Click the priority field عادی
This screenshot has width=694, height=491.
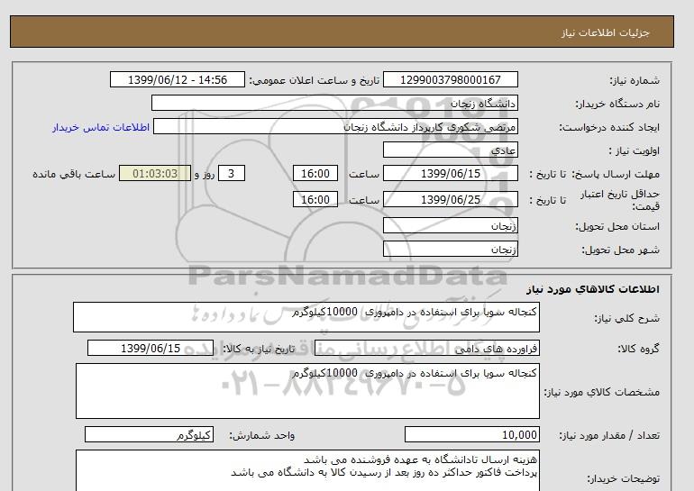(x=450, y=150)
